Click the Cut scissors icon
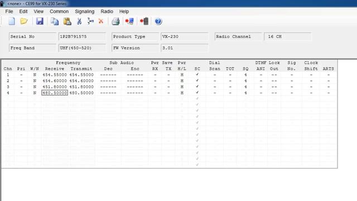Viewport: 357px width, 201px height. coord(79,21)
